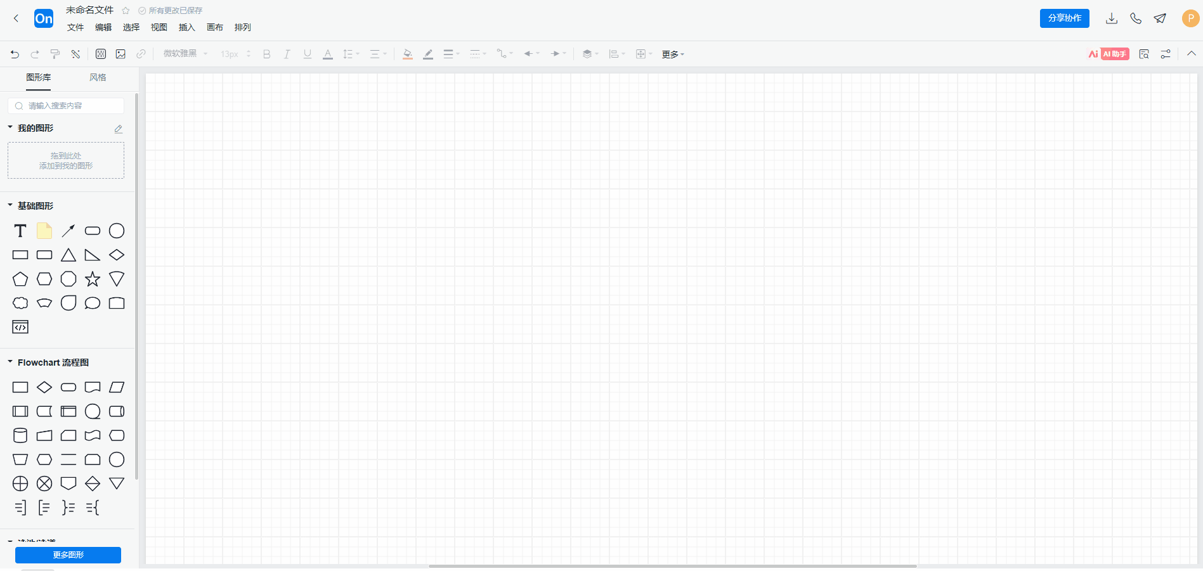Toggle underline text formatting
Screen dimensions: 1203x571
tap(308, 55)
